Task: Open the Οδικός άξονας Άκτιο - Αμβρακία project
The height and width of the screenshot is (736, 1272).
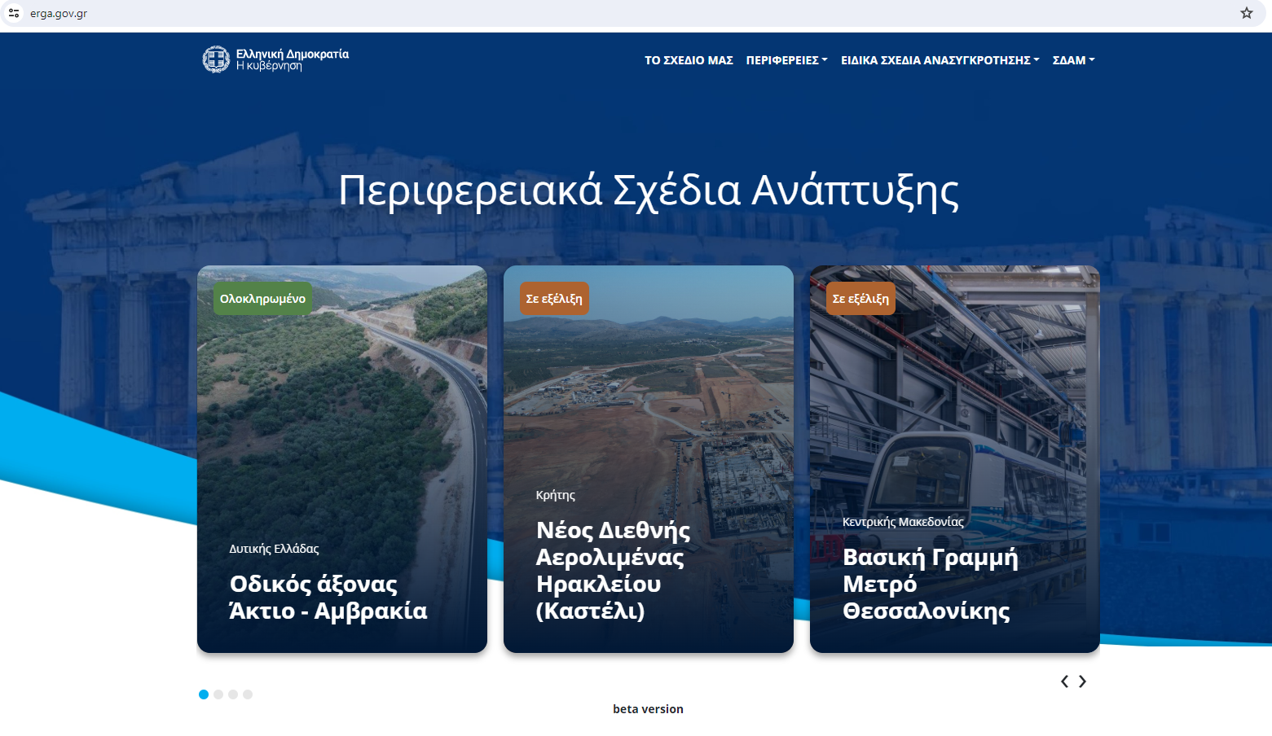Action: point(328,598)
